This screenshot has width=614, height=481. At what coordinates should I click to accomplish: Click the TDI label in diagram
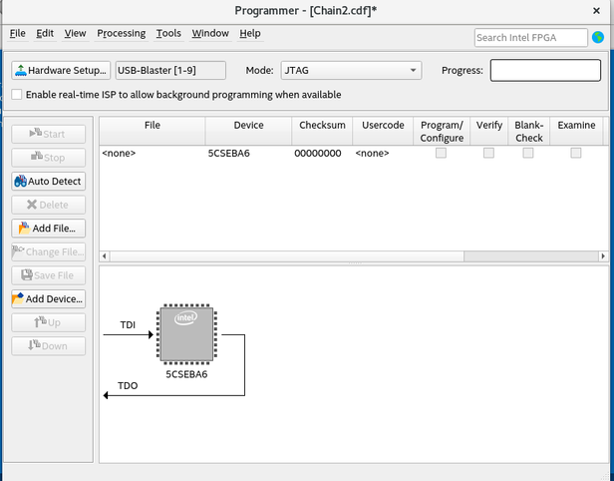point(128,325)
